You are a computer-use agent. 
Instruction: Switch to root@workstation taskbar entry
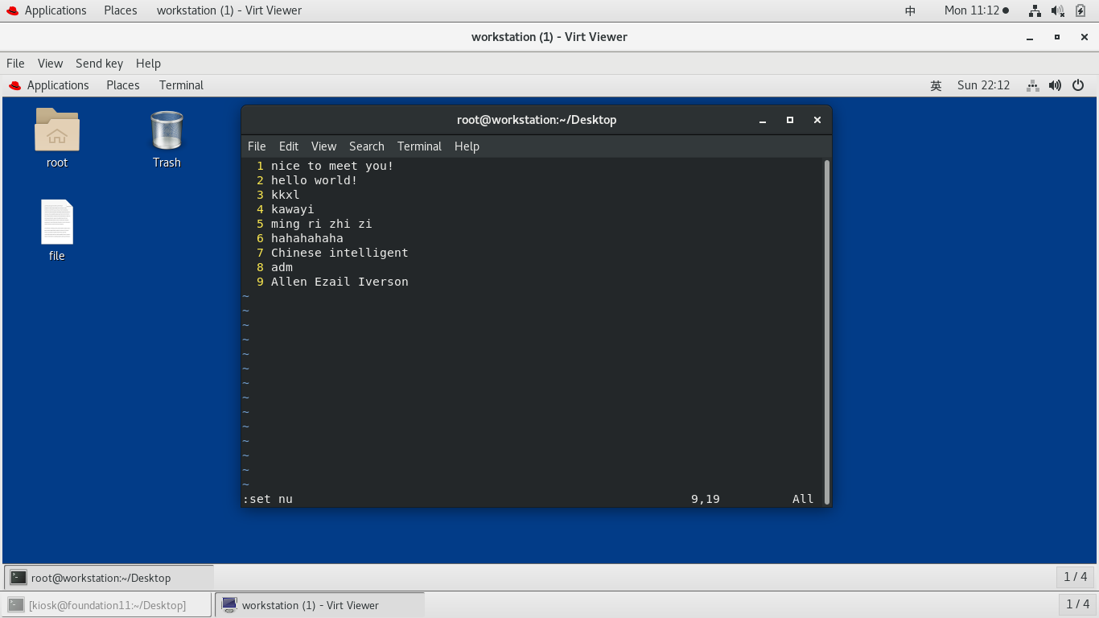click(109, 577)
